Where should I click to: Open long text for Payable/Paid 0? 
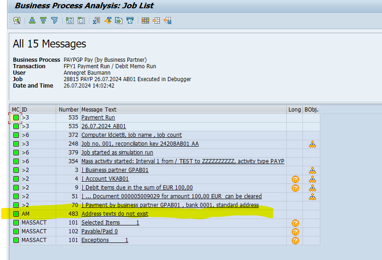pos(295,232)
